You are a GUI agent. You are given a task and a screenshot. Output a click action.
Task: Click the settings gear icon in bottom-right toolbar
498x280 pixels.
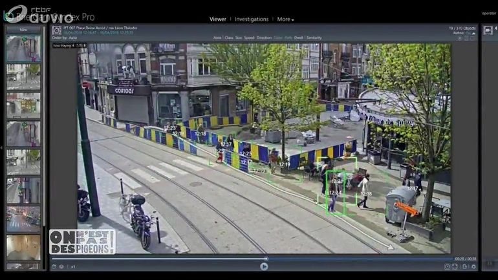[473, 266]
